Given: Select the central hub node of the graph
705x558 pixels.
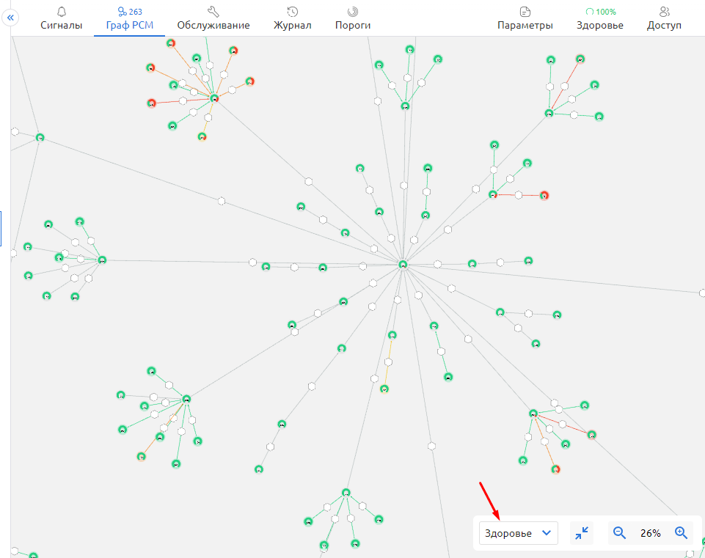Looking at the screenshot, I should click(x=403, y=264).
